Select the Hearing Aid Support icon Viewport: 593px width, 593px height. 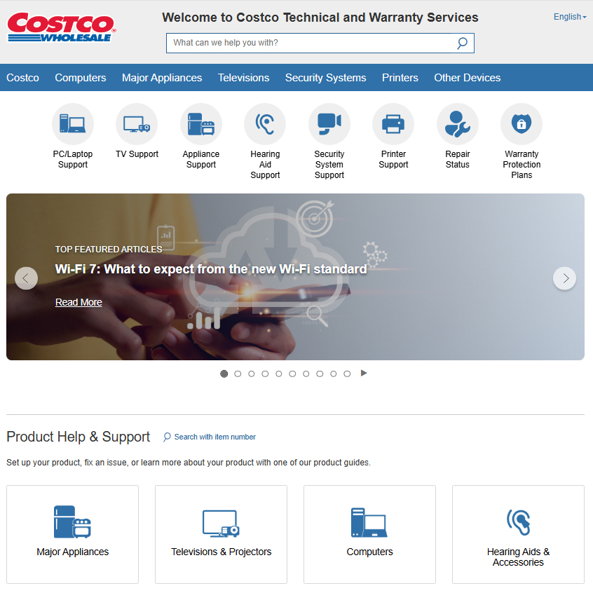(265, 125)
